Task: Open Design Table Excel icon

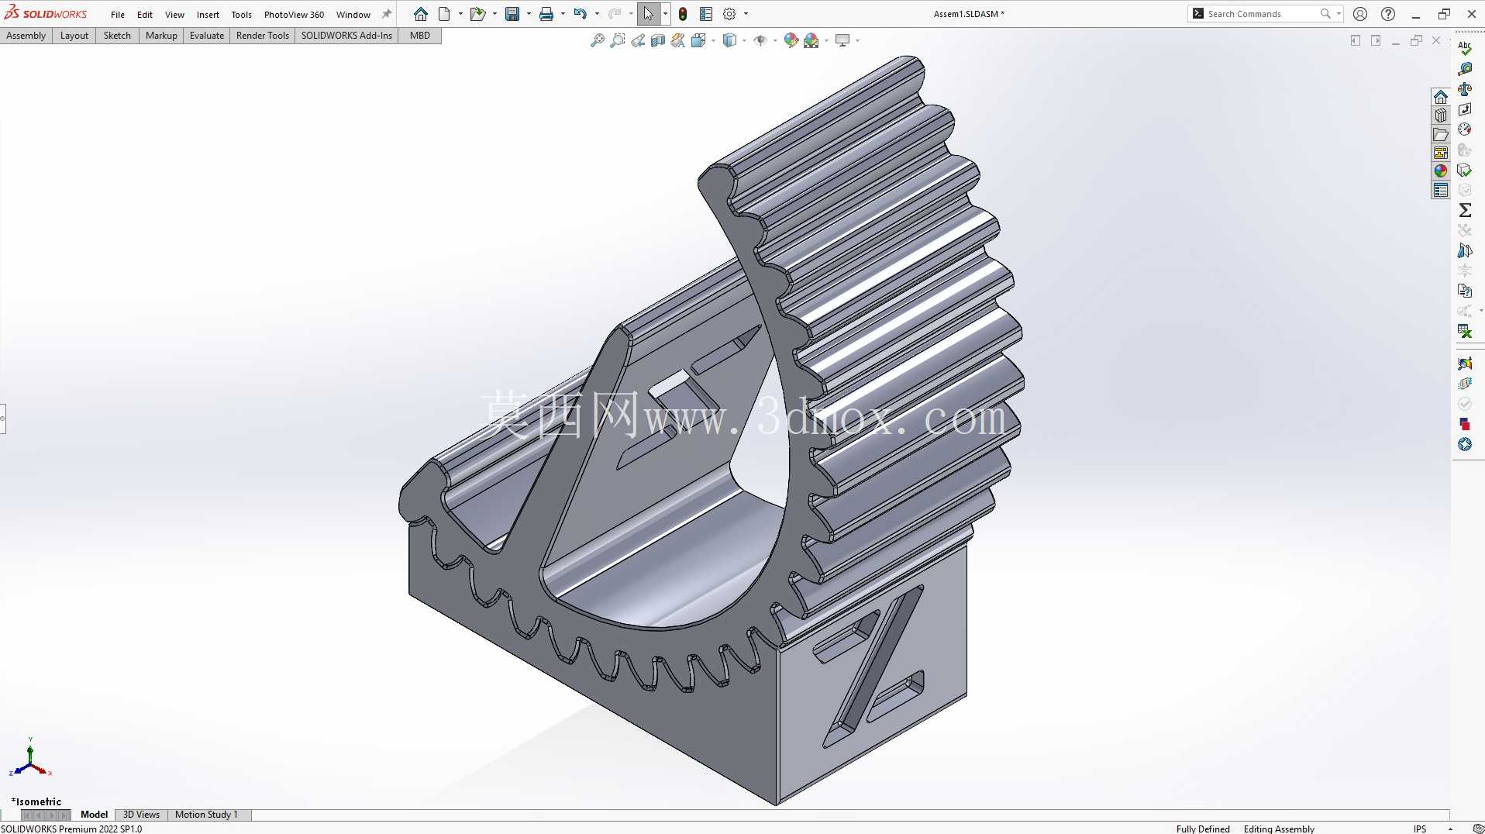Action: coord(1465,331)
